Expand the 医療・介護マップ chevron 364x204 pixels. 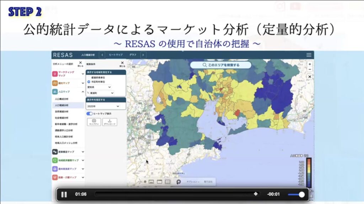(83, 178)
